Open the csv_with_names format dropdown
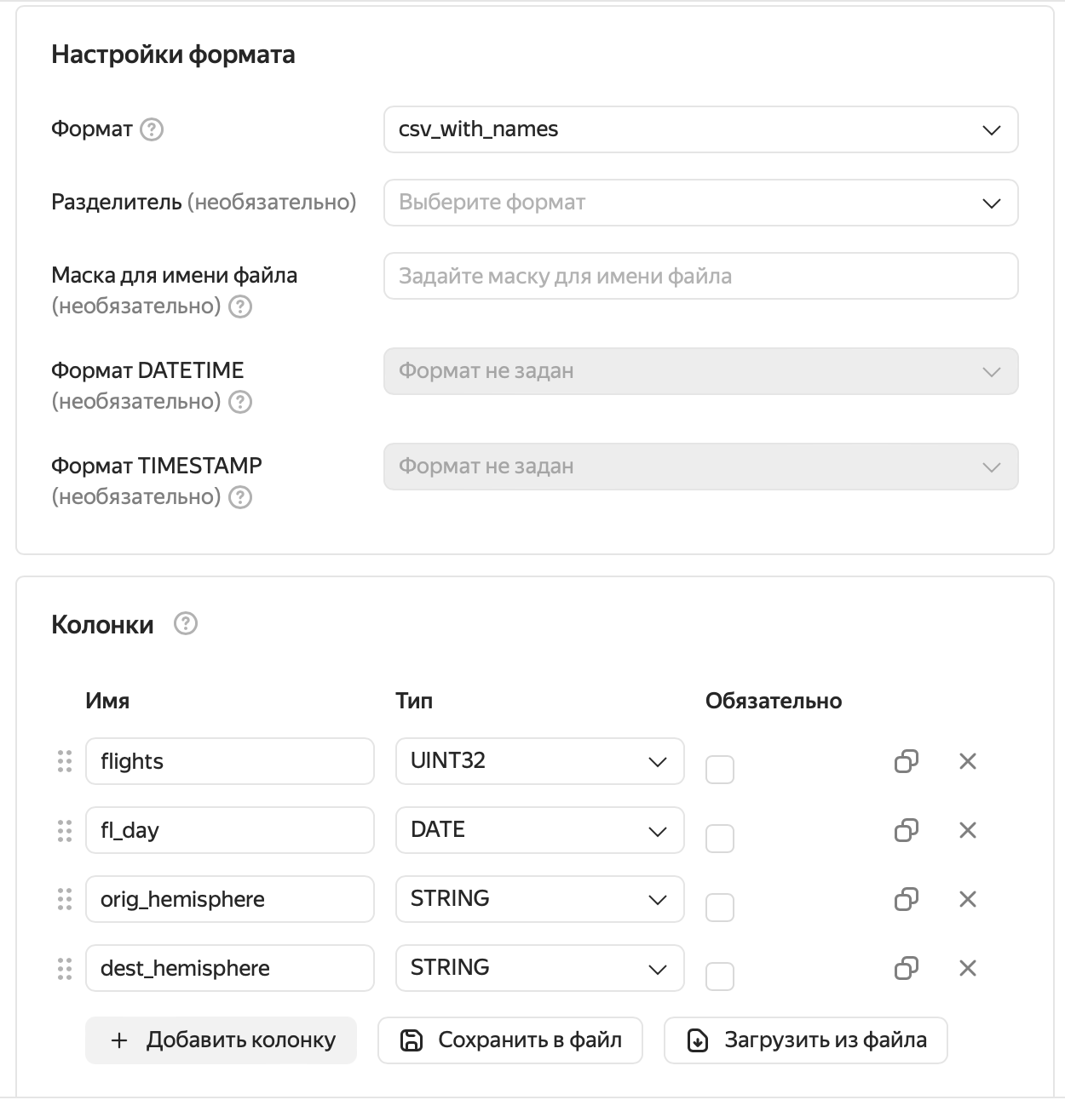Viewport: 1065px width, 1100px height. pyautogui.click(x=700, y=129)
